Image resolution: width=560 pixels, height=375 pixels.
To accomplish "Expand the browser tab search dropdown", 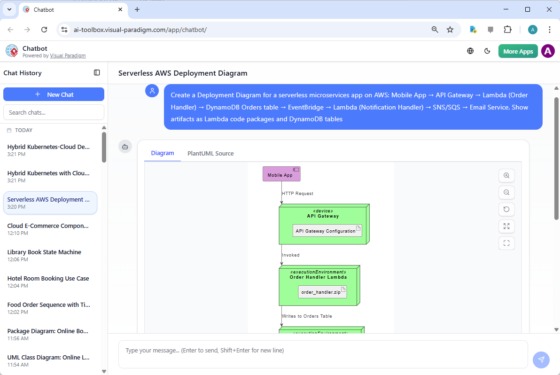I will click(x=9, y=9).
